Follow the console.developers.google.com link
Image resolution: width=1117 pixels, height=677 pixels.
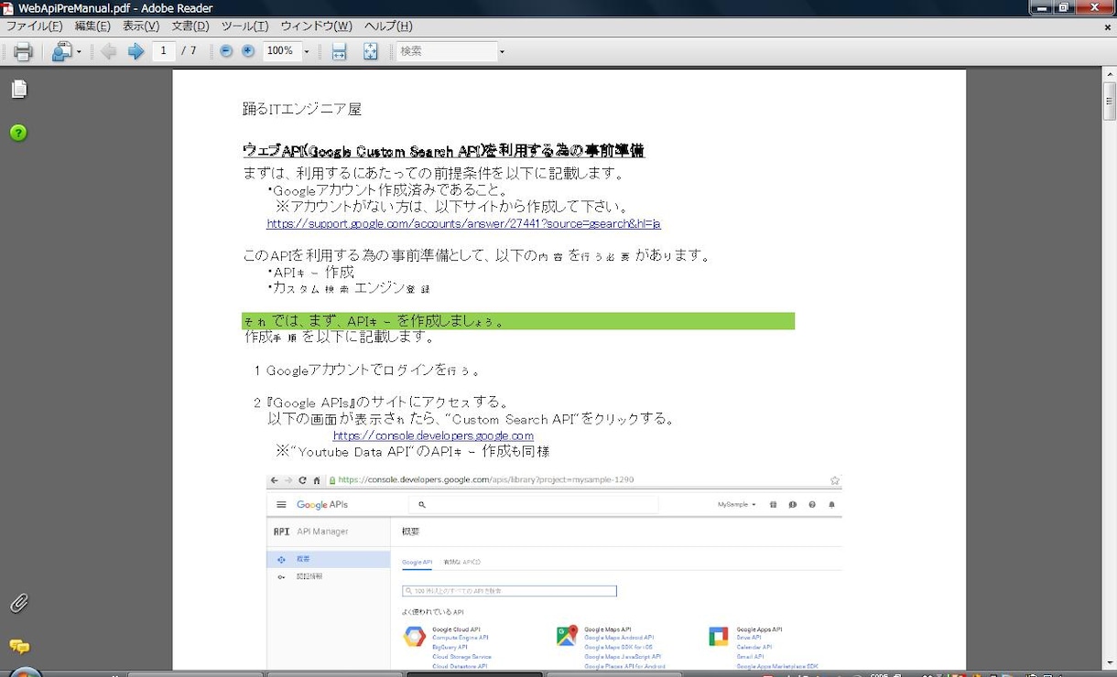pyautogui.click(x=433, y=435)
